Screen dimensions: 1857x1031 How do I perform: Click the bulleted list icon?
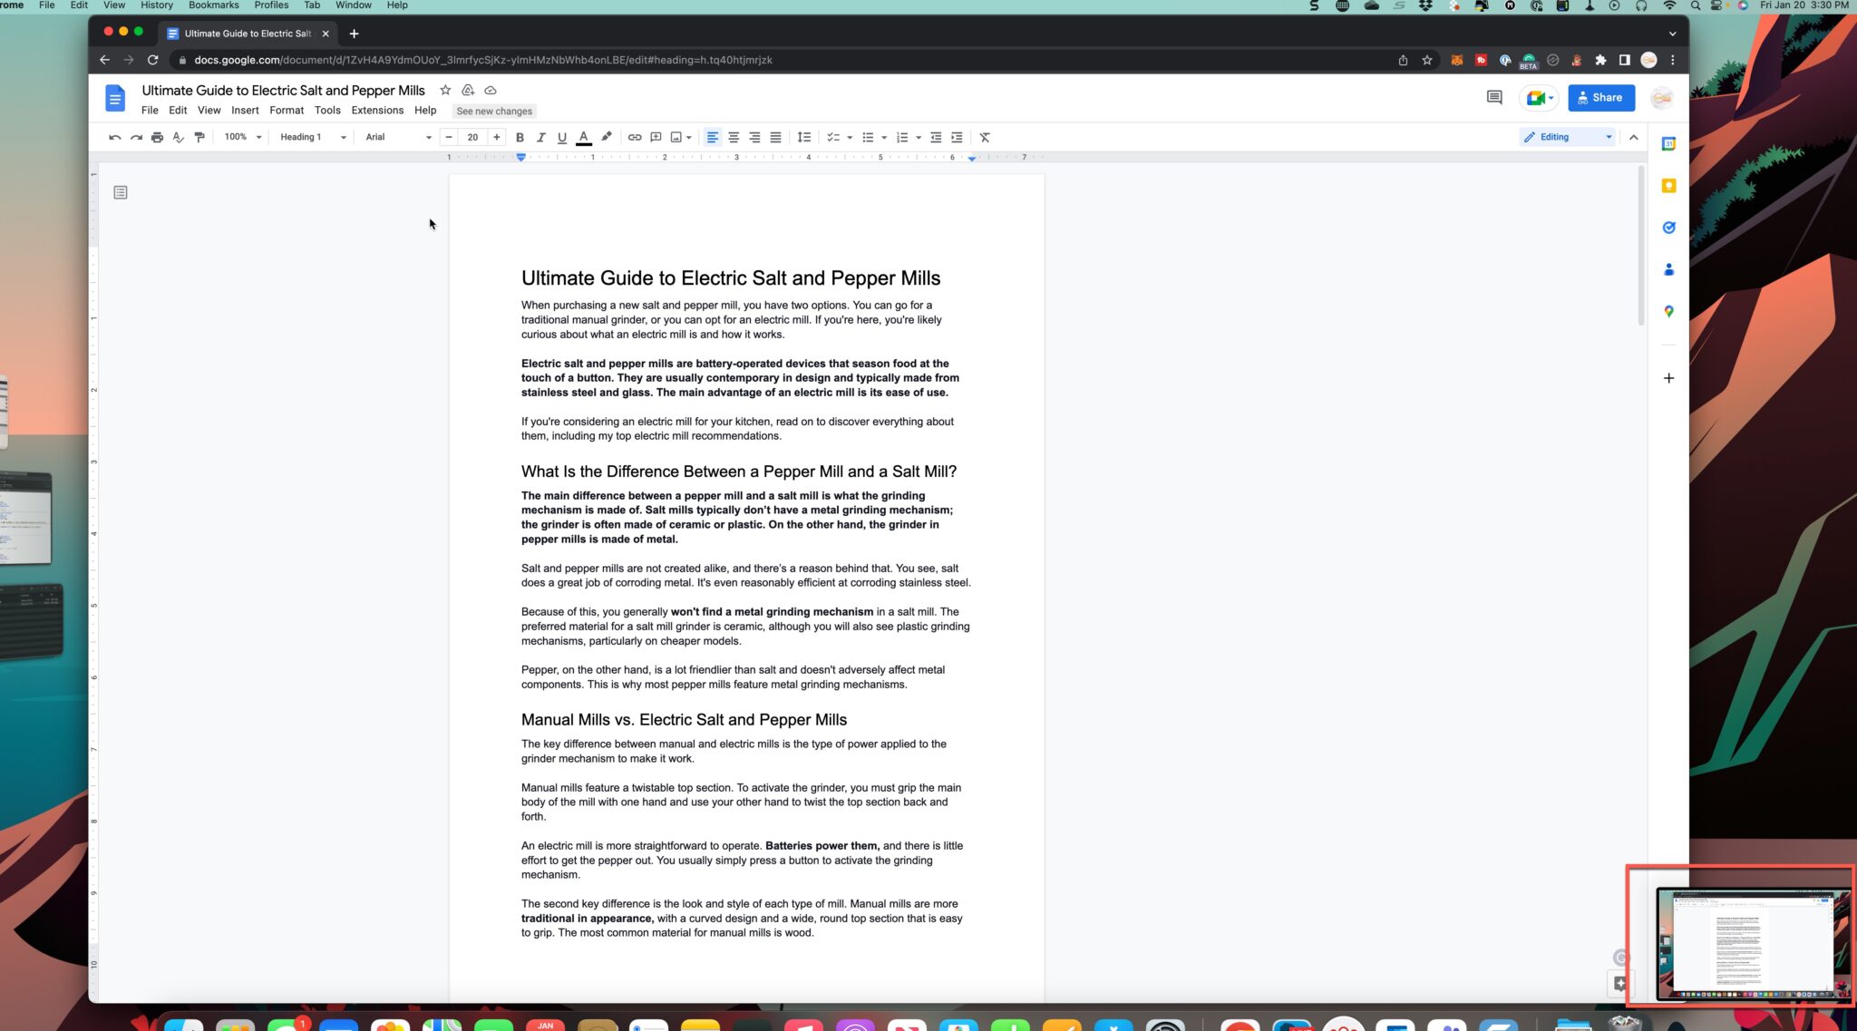point(866,137)
